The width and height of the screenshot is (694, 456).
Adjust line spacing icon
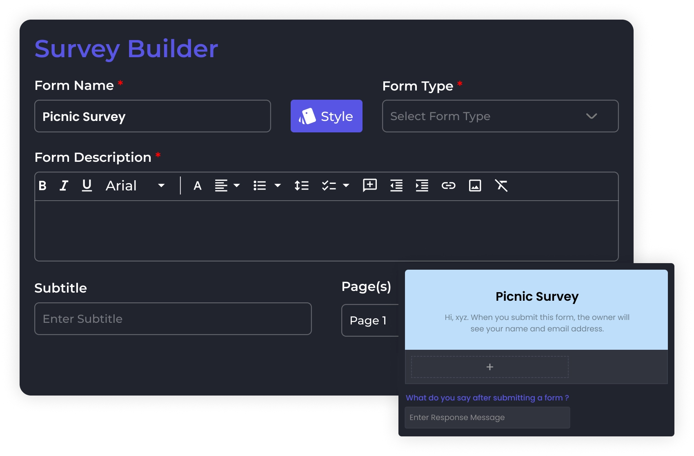302,186
